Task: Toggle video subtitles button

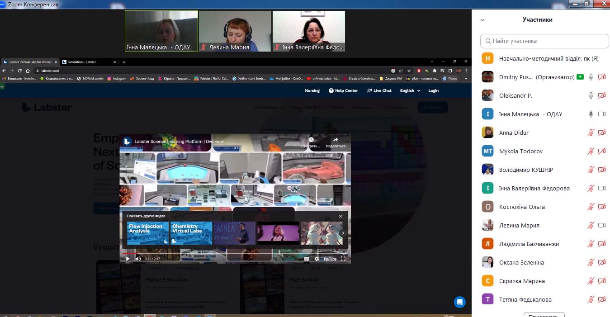Action: [307, 259]
